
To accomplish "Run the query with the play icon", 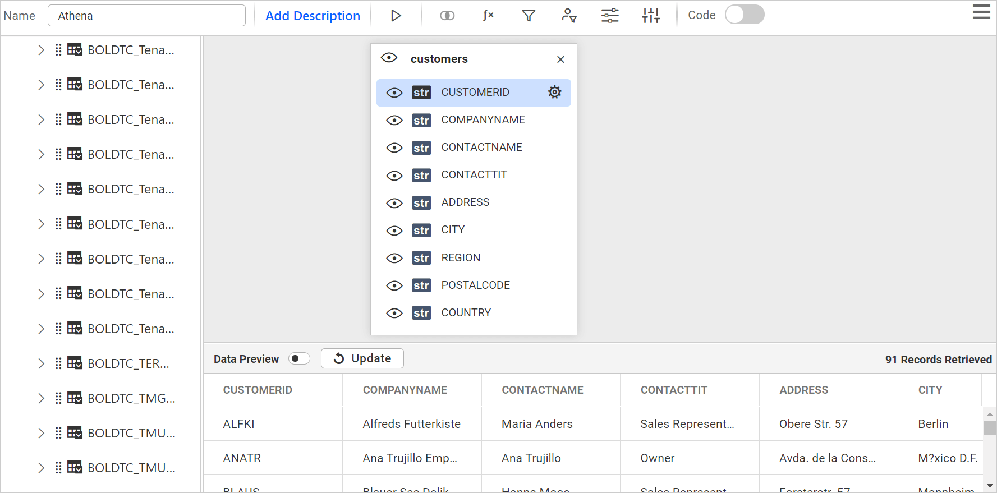I will pos(396,16).
